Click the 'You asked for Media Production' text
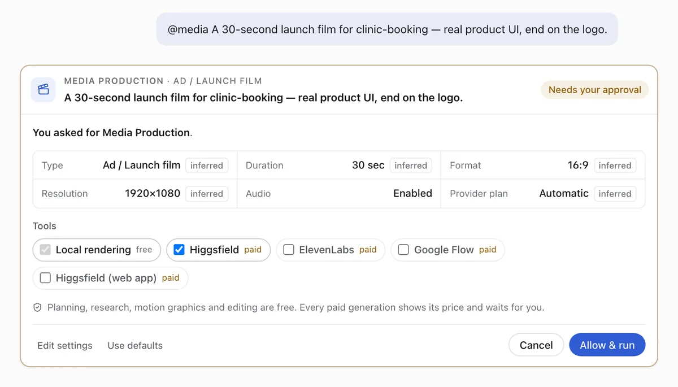The height and width of the screenshot is (387, 678). click(x=112, y=133)
